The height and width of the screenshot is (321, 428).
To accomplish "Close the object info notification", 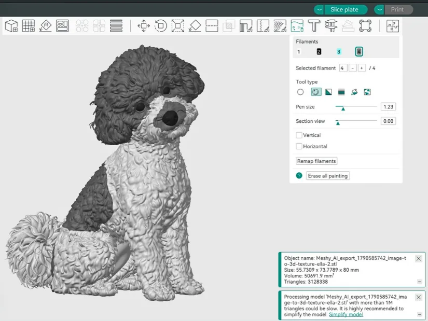I will [x=419, y=258].
